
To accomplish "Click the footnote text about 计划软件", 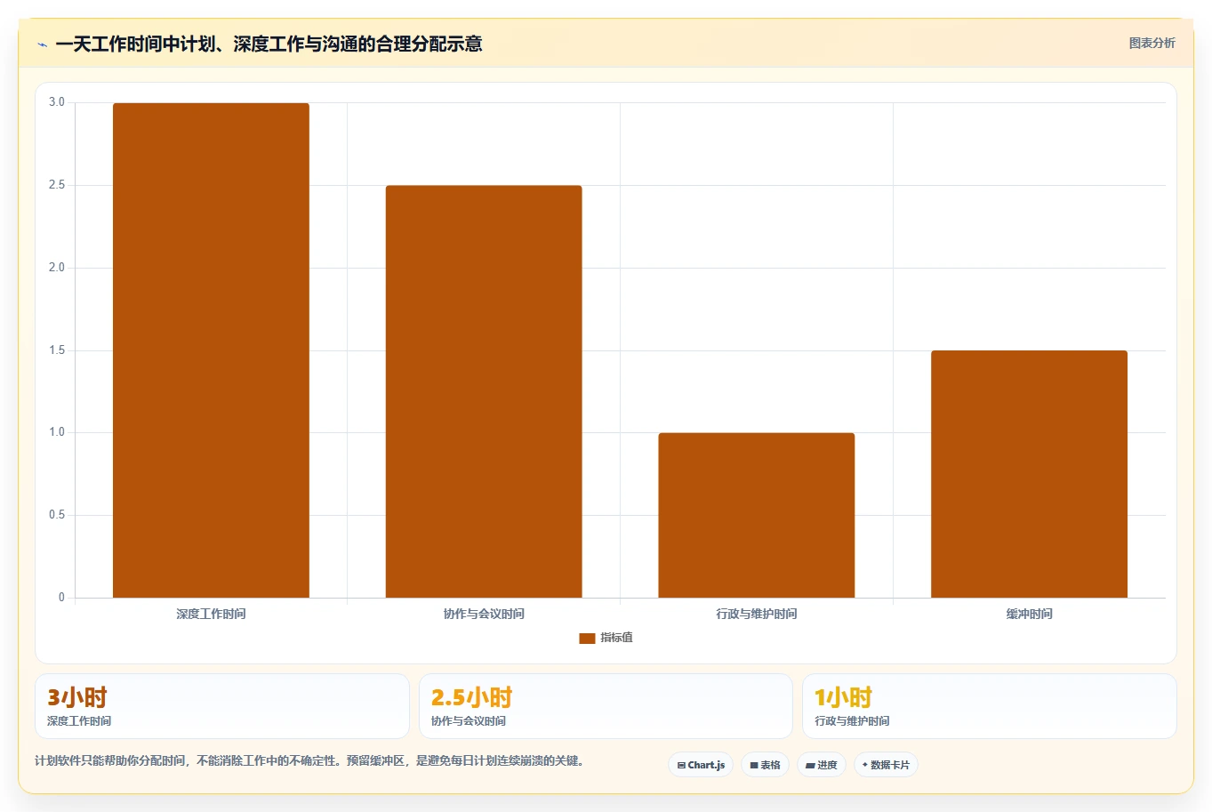I will click(x=309, y=761).
